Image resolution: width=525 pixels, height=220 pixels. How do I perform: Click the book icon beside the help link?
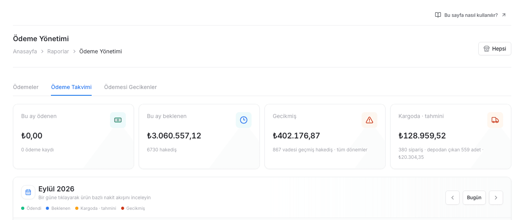tap(438, 15)
